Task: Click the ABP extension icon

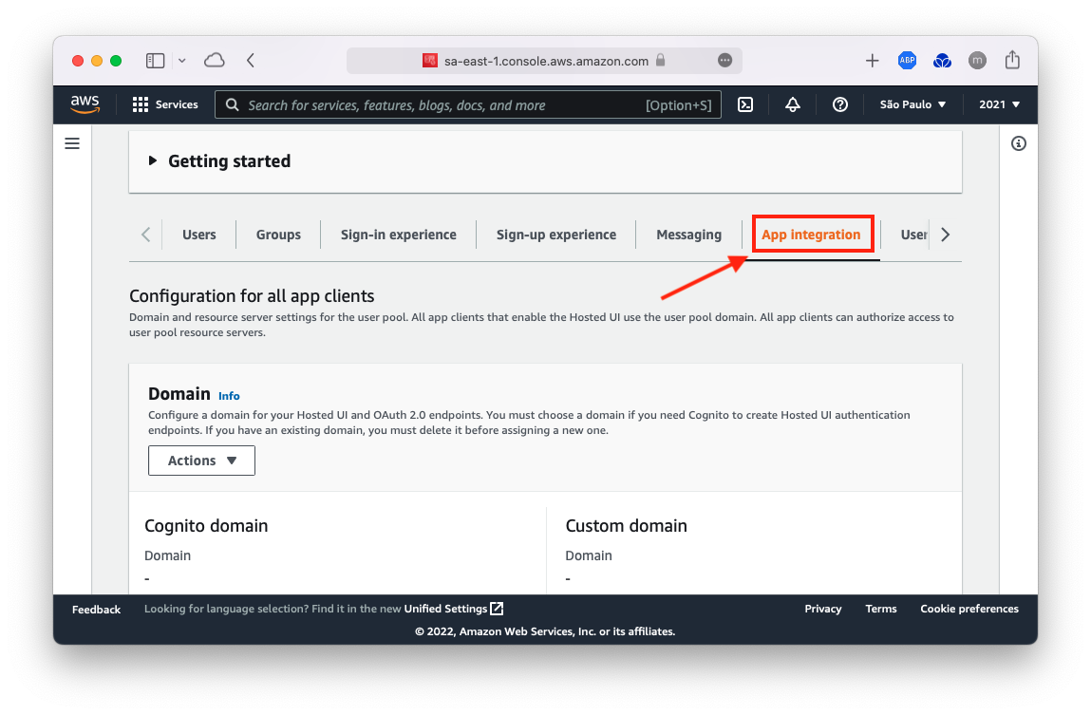Action: tap(907, 61)
